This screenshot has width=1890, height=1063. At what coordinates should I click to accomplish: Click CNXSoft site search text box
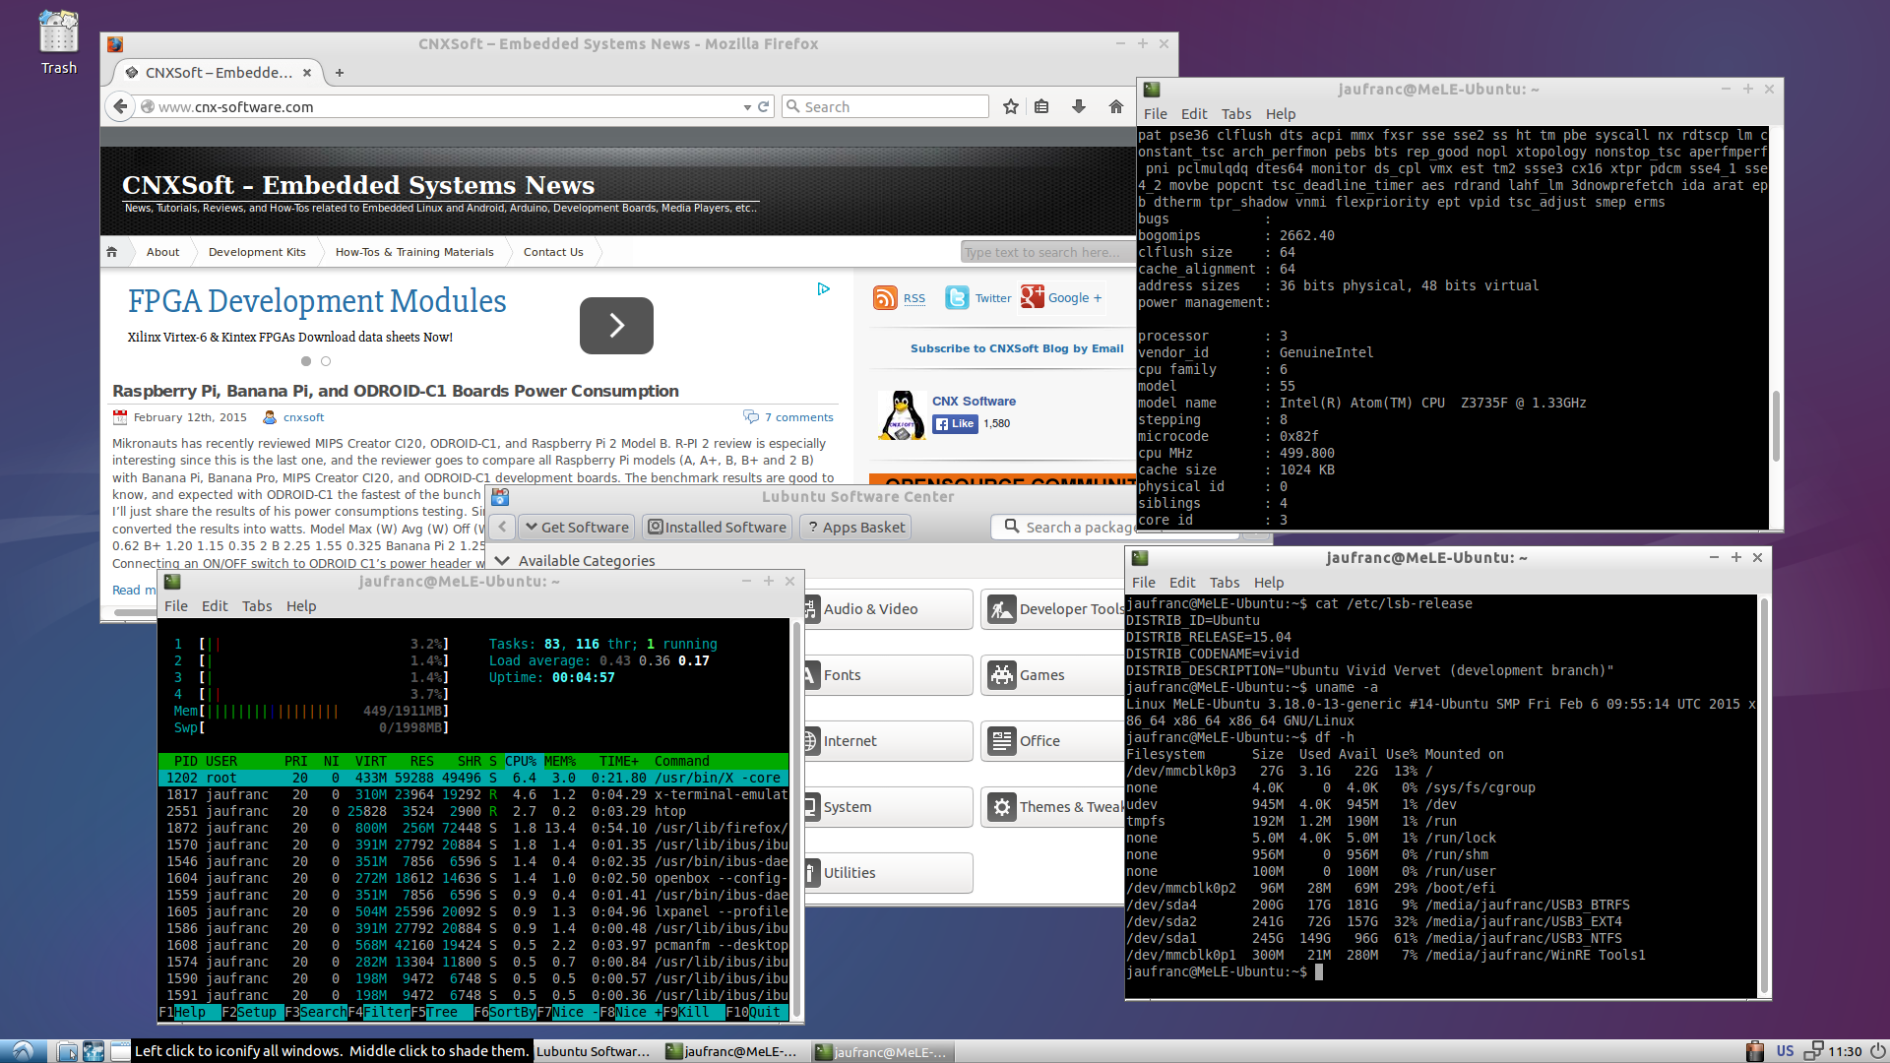pos(1047,252)
